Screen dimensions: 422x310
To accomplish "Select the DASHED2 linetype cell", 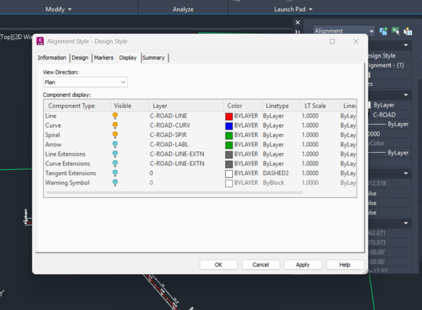I will [276, 173].
